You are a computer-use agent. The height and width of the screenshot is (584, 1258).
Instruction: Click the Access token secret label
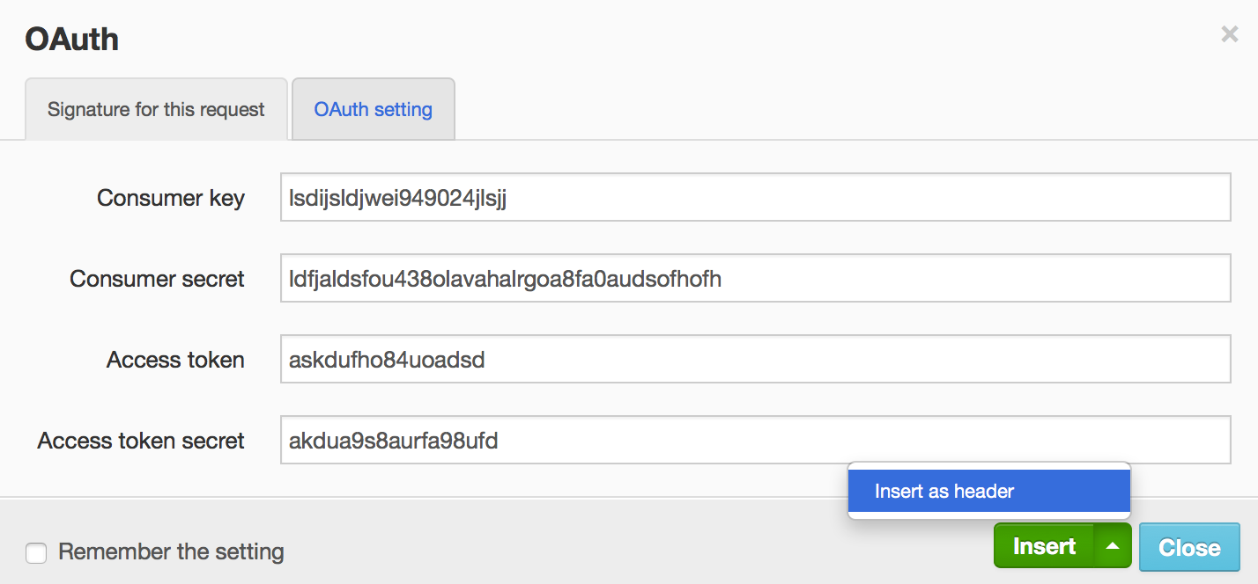point(141,441)
